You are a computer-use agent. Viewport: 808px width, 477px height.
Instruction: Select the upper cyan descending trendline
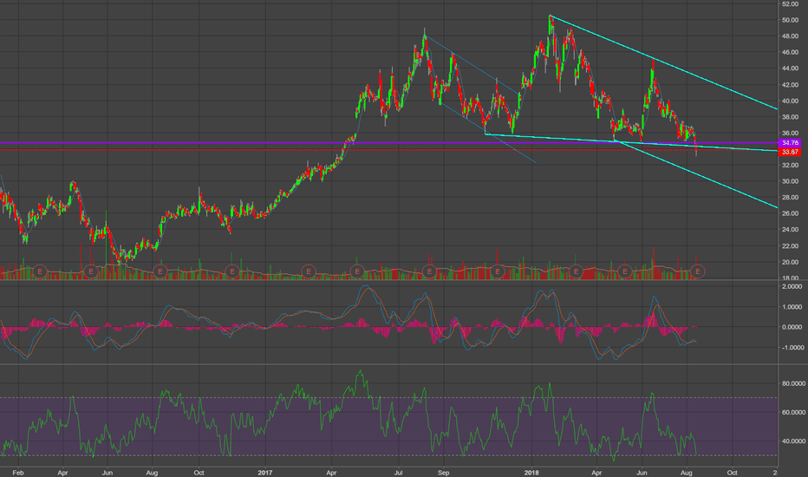coord(664,63)
